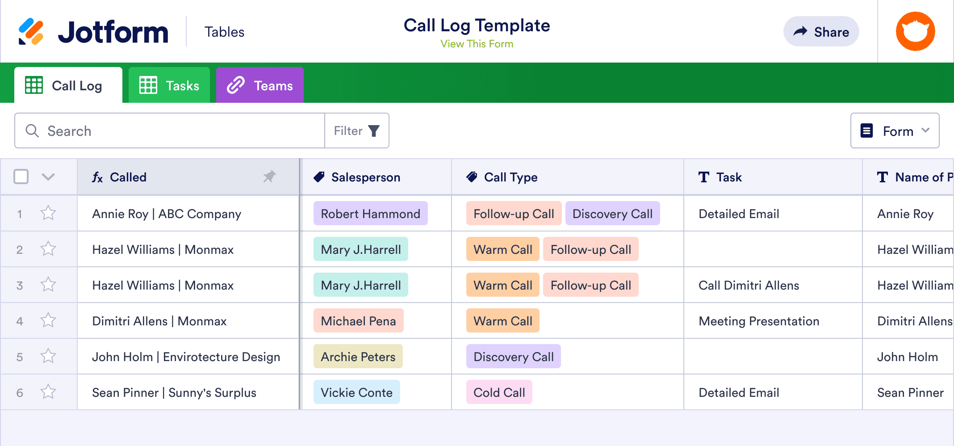Click Follow-up Call tag in row 2
Screen dimensions: 954x446
(x=590, y=249)
